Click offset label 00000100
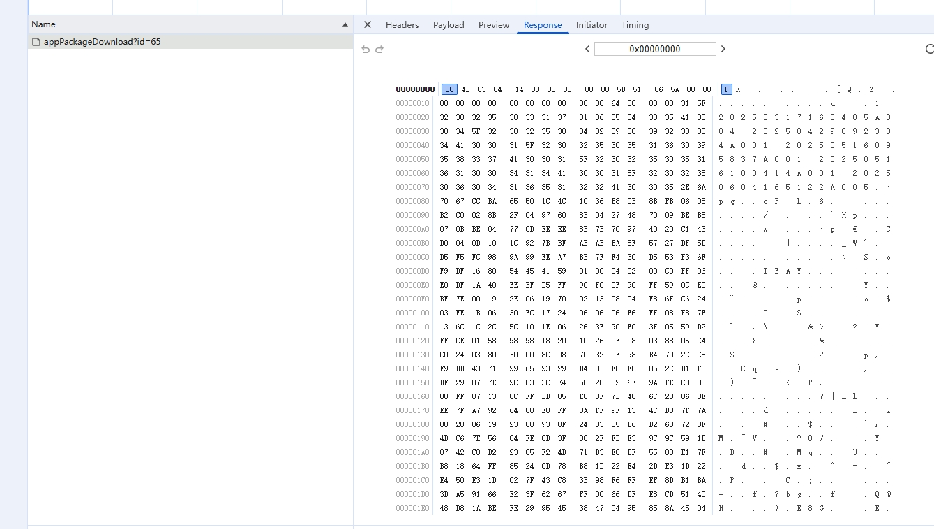Screen dimensions: 934x529 [x=413, y=313]
